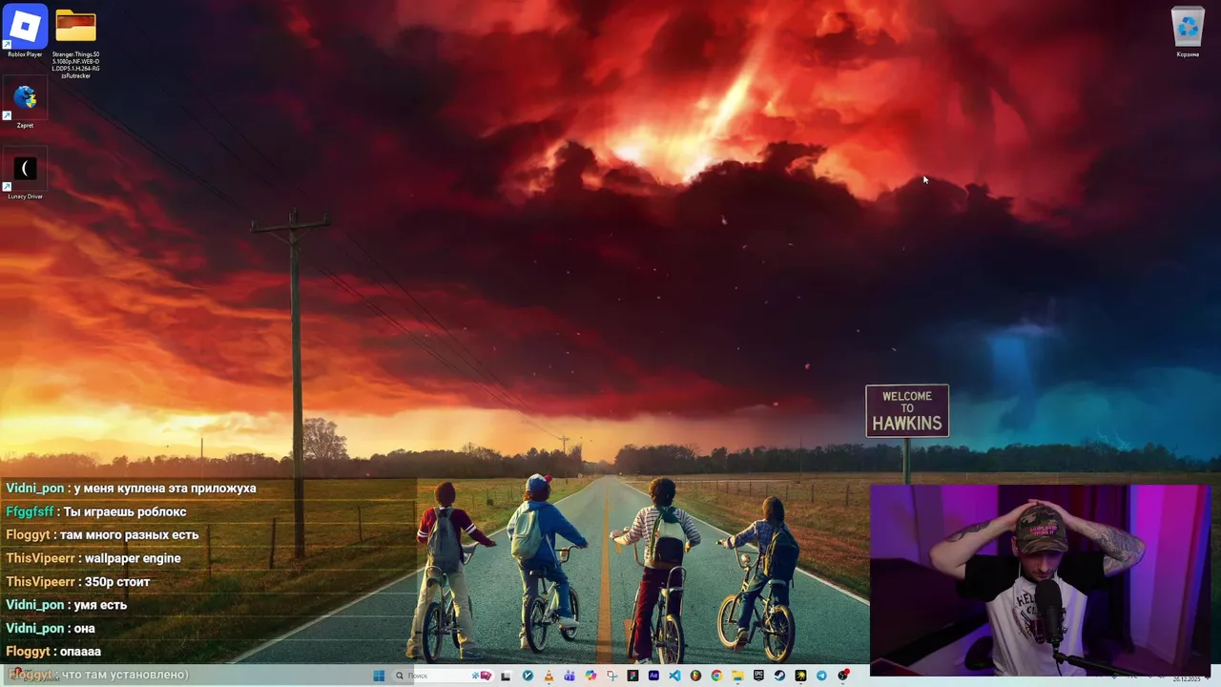Open the yellow-on-black taskbar app beside Steam

(800, 676)
